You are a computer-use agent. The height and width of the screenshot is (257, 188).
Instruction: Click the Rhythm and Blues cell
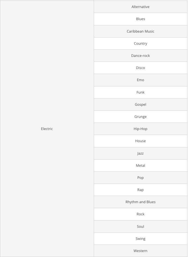(140, 202)
